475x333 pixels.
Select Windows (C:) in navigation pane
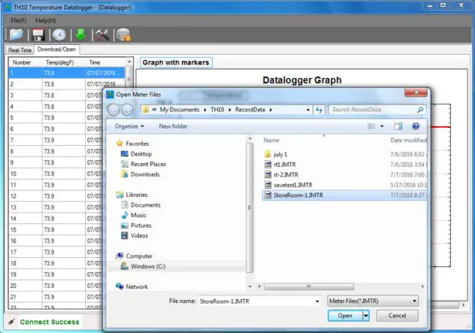(x=147, y=266)
